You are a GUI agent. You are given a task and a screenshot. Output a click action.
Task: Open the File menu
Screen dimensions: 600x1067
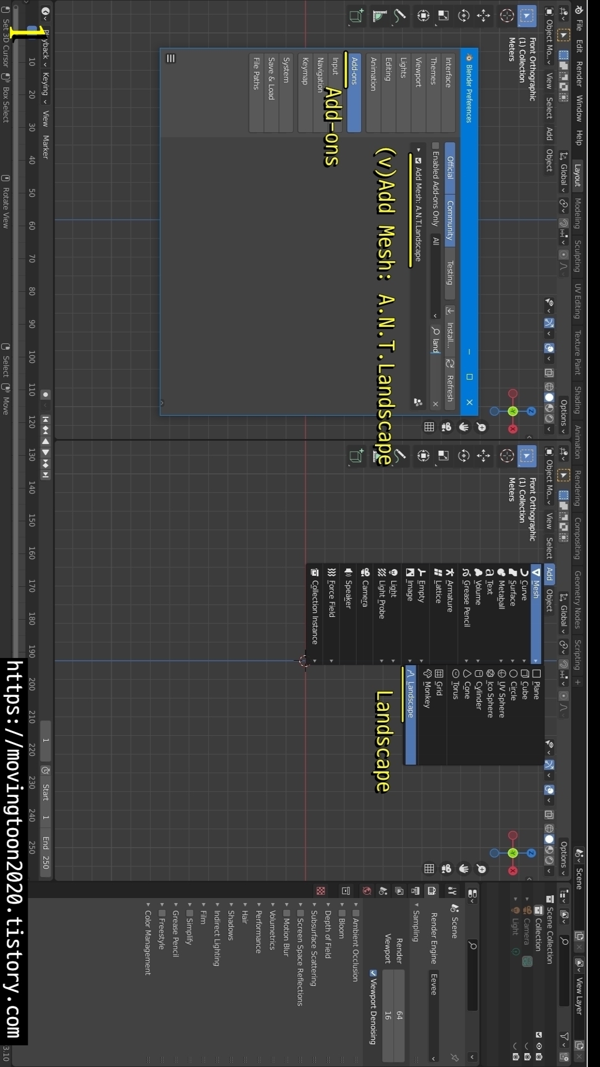[x=578, y=25]
